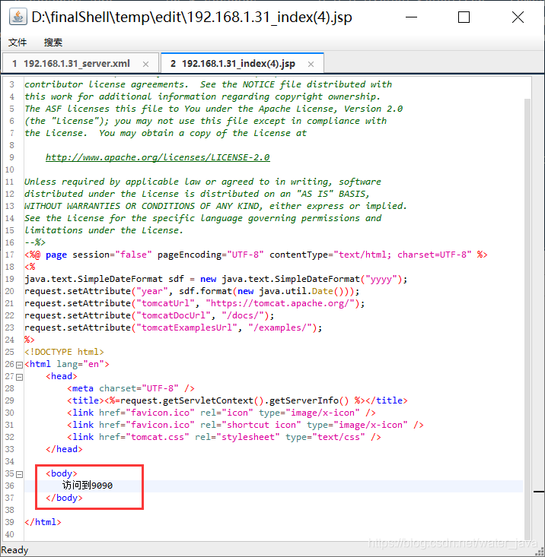Close the index(4).jsp tab
This screenshot has height=557, width=545.
tap(311, 65)
